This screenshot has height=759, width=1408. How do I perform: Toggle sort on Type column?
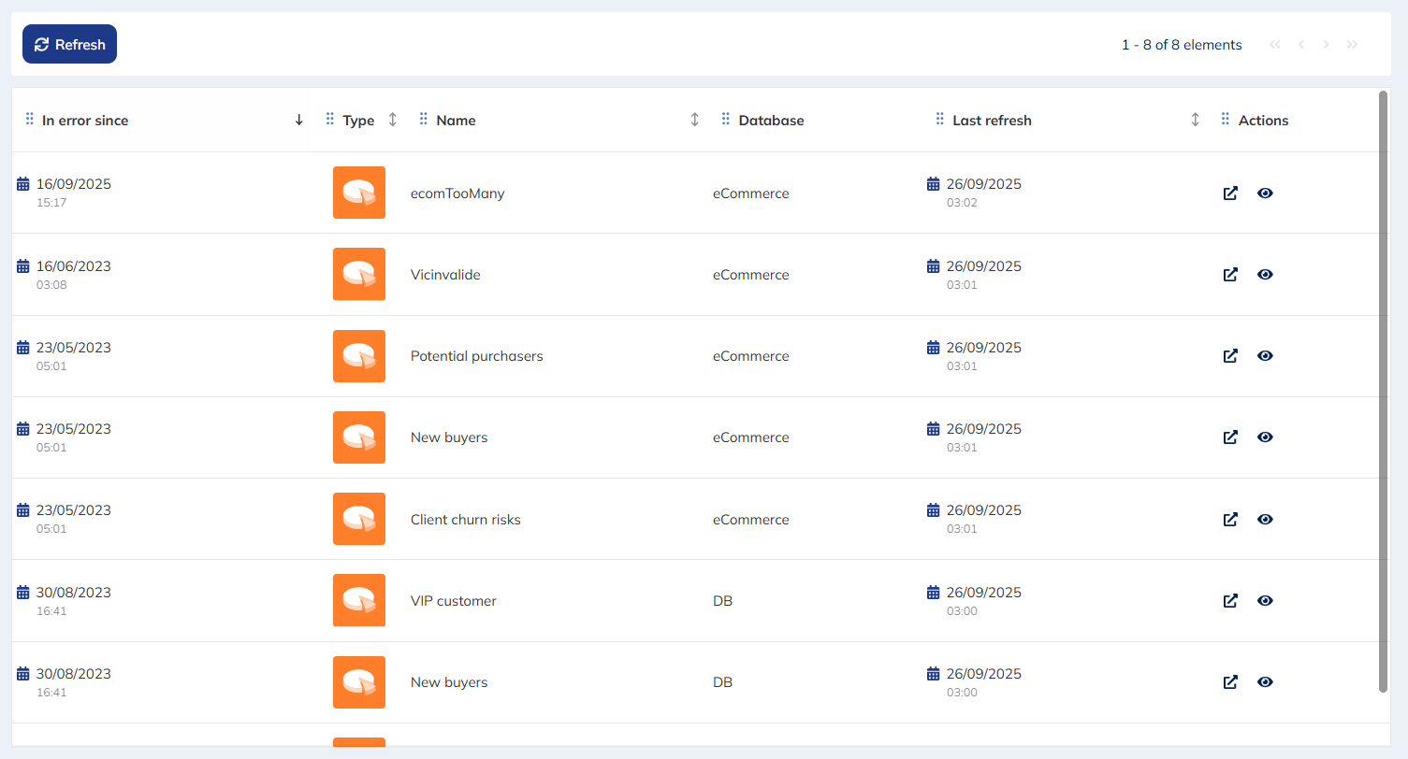pos(393,120)
